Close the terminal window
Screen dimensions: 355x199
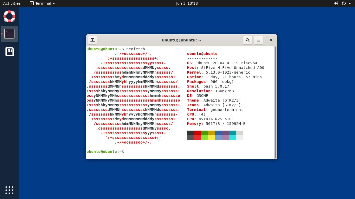(271, 40)
